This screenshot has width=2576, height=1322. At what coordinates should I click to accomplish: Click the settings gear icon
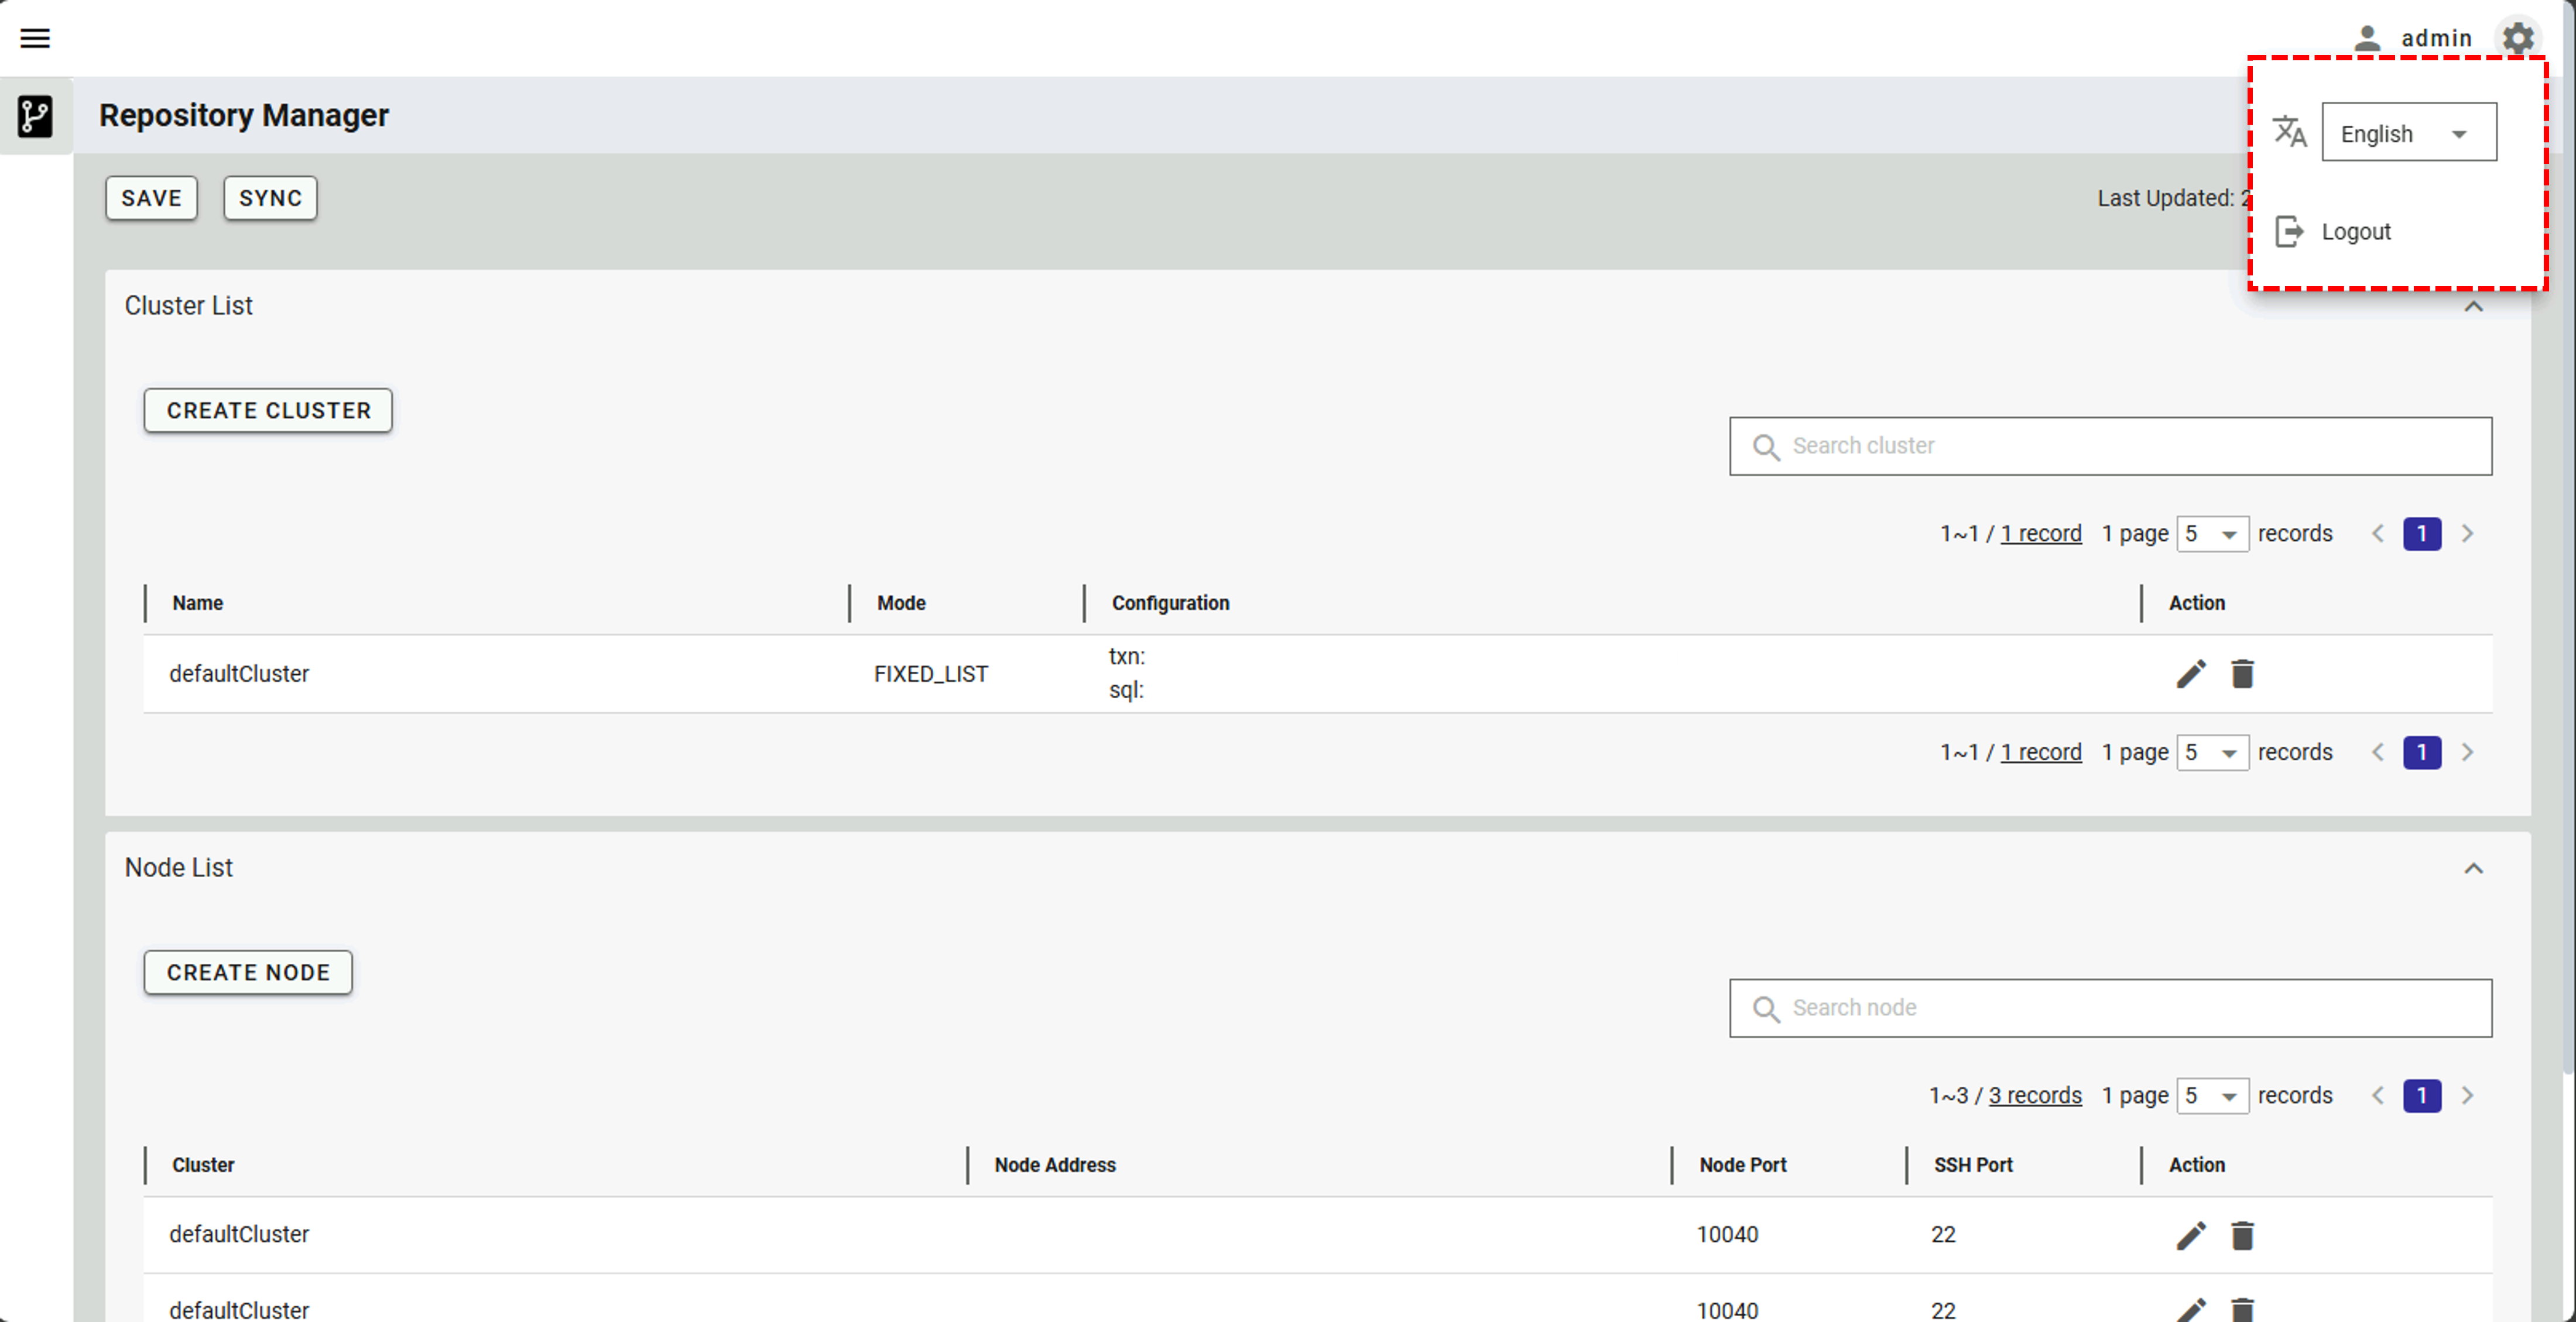[2517, 38]
